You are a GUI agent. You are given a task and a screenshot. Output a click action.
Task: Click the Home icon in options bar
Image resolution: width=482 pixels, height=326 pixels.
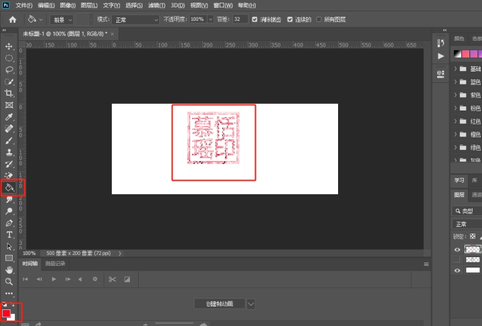pos(13,19)
